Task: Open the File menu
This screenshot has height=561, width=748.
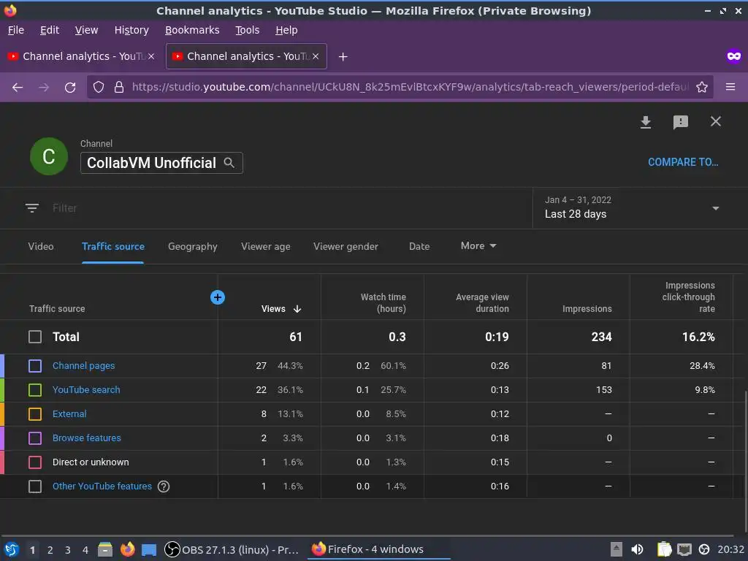Action: click(16, 30)
